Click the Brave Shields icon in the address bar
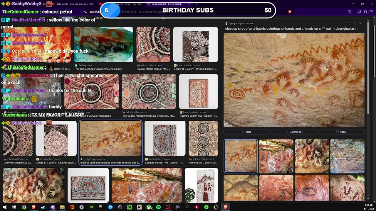Viewport: 376px width, 211px height. (290, 12)
